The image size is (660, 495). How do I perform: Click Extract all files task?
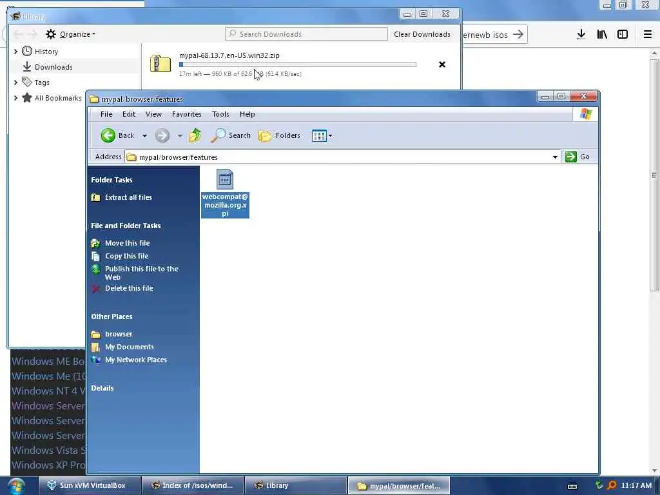point(128,197)
